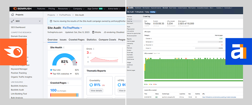
Task: Open Structure explorer in Ahrefs sidebar
Action: [x=132, y=36]
